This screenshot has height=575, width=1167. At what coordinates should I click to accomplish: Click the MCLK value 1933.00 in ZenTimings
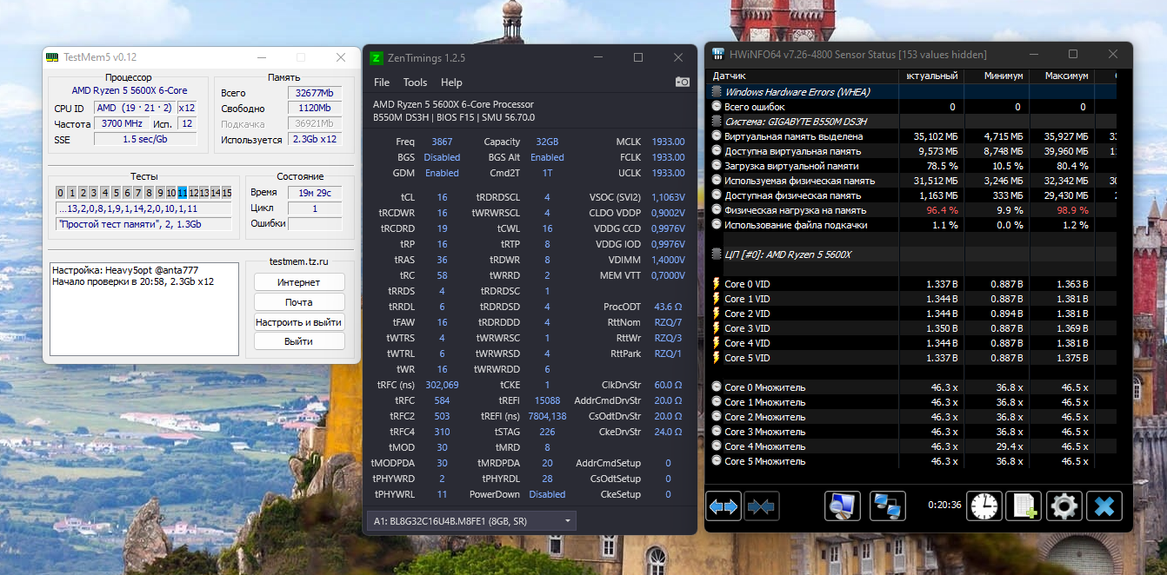coord(669,142)
